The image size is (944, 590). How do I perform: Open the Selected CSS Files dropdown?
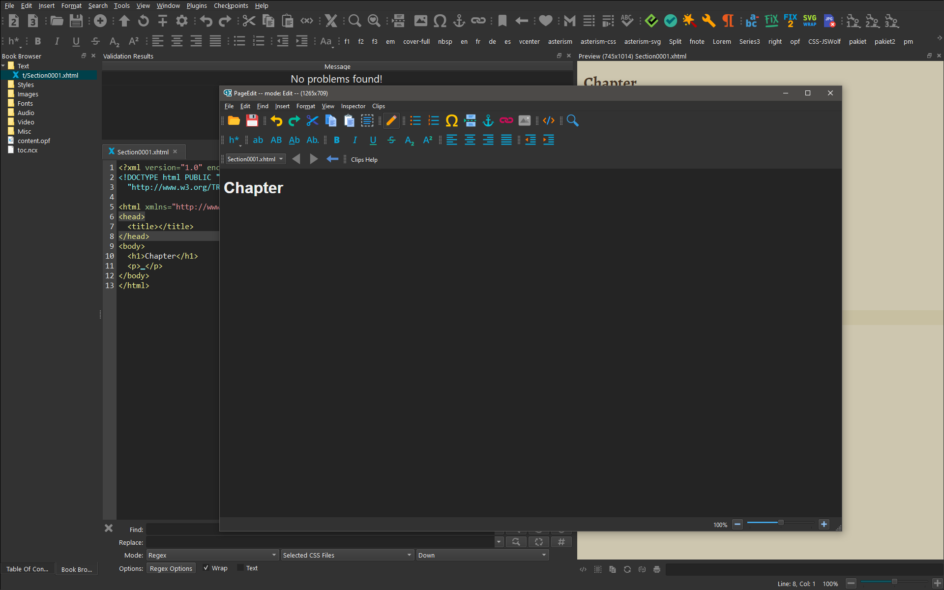[x=347, y=555]
